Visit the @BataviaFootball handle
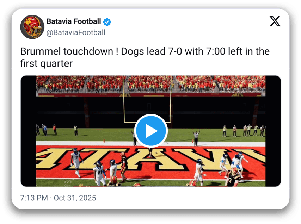The width and height of the screenshot is (301, 224). click(x=76, y=32)
